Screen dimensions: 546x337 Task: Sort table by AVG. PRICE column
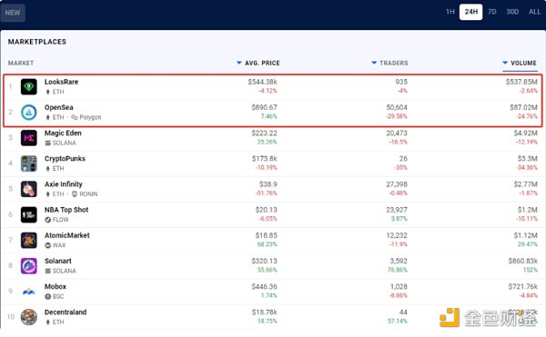[x=258, y=63]
